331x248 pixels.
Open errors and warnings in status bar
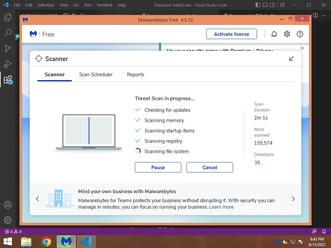pyautogui.click(x=13, y=232)
